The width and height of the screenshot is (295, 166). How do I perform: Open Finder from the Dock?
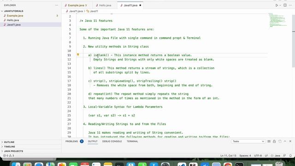16,165
